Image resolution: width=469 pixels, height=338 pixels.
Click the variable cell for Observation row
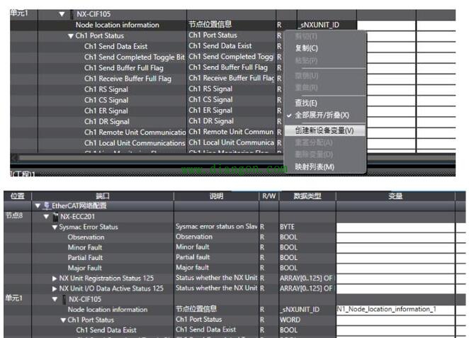click(395, 237)
